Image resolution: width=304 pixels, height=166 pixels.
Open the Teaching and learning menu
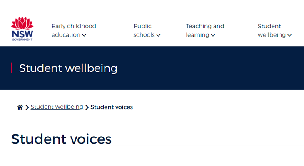(x=204, y=30)
